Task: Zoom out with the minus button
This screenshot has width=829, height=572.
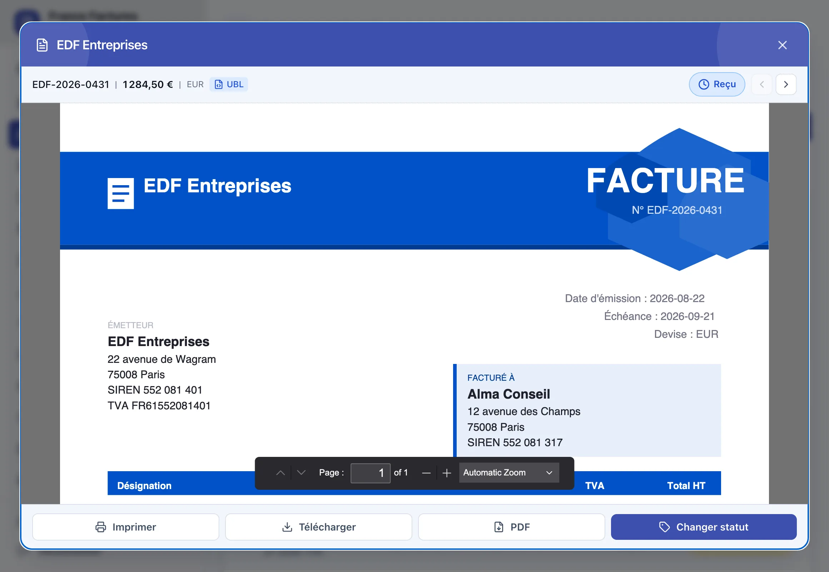Action: (426, 473)
